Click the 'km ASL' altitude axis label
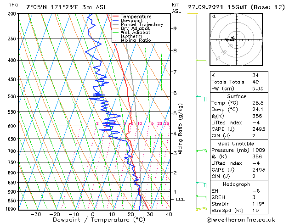This screenshot has width=289, height=223. click(176, 8)
